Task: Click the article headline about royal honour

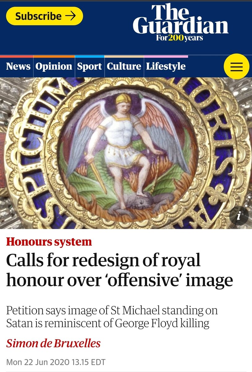Action: tap(119, 271)
